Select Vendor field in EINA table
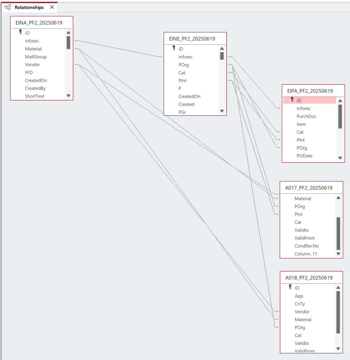The image size is (350, 360). 32,65
